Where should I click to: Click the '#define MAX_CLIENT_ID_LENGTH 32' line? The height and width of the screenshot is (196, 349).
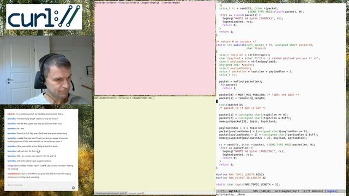tap(241, 178)
